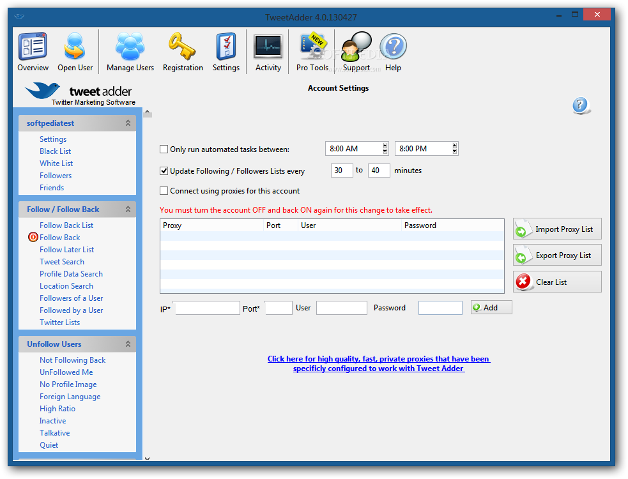
Task: Uncheck Update Following / Followers Lists checkbox
Action: coord(164,171)
